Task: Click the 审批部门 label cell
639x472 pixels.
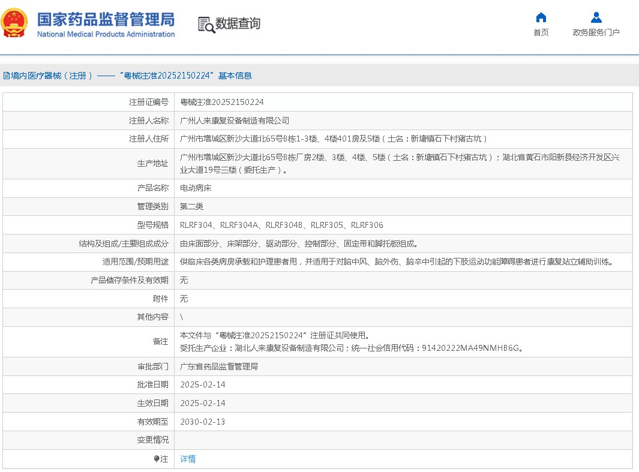Action: [x=88, y=366]
